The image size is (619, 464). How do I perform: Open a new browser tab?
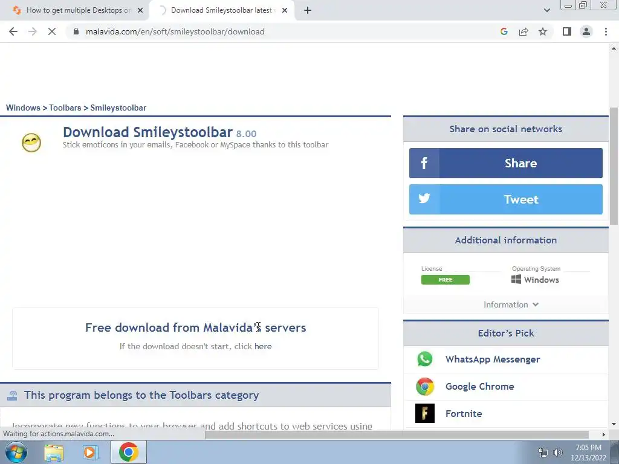pos(308,10)
